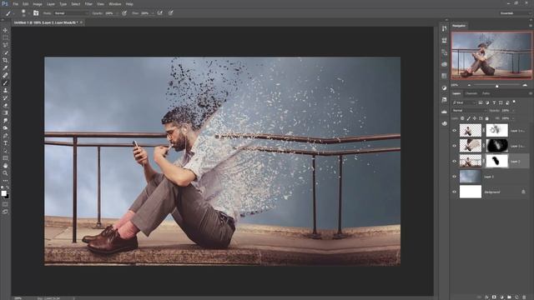Select the Pen tool

5,136
